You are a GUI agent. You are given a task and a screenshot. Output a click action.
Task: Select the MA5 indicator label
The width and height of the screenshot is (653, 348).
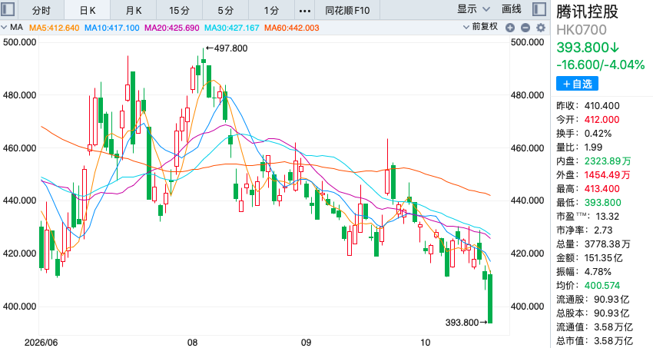click(x=54, y=28)
